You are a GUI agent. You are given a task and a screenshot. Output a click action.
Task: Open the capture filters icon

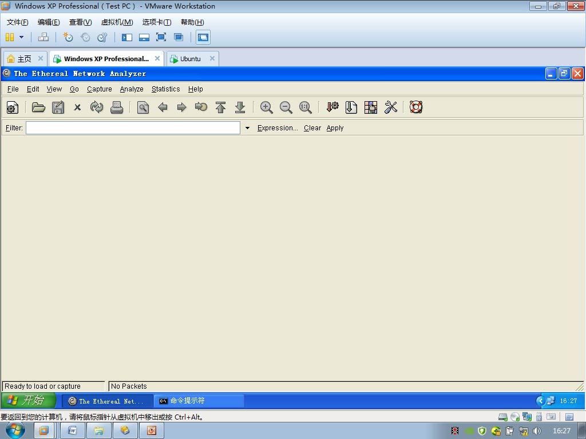pos(332,107)
